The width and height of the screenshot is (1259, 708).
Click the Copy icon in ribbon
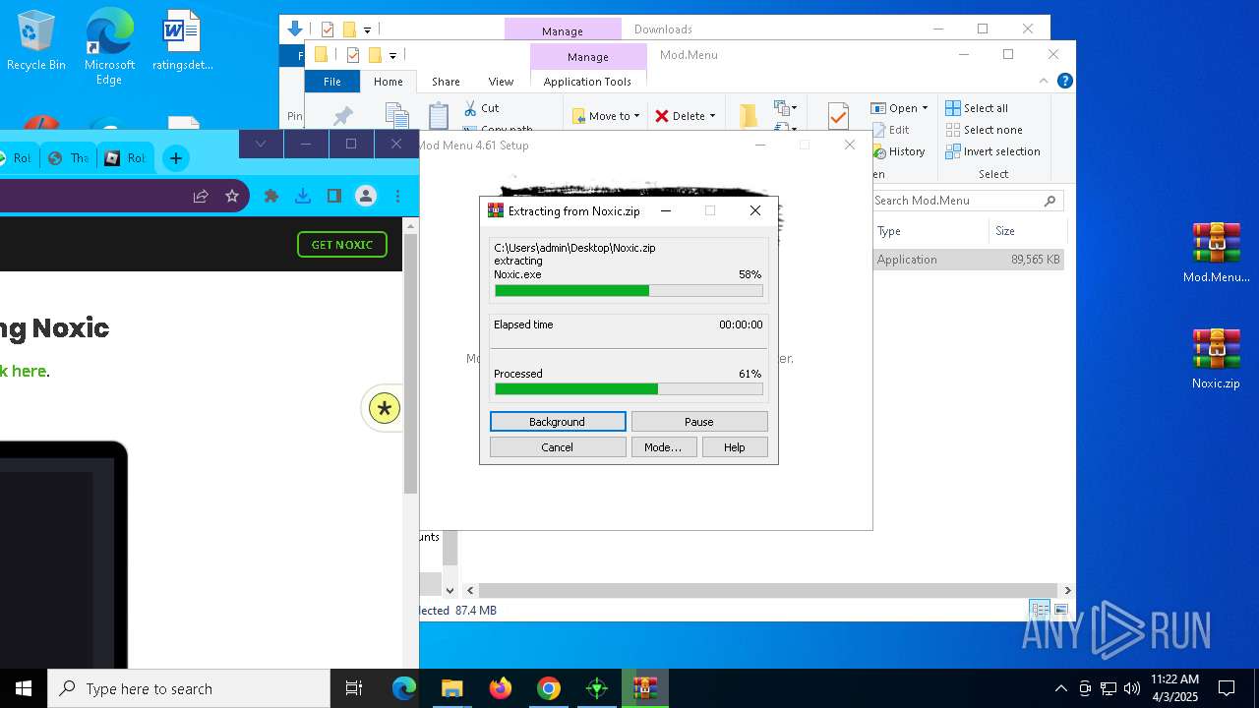[396, 116]
